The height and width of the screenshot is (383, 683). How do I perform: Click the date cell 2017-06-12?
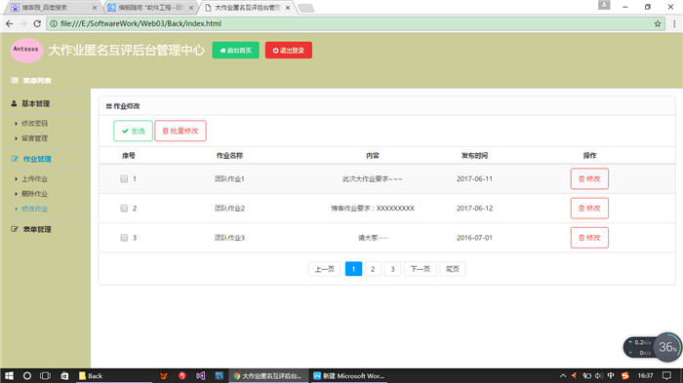click(x=474, y=209)
